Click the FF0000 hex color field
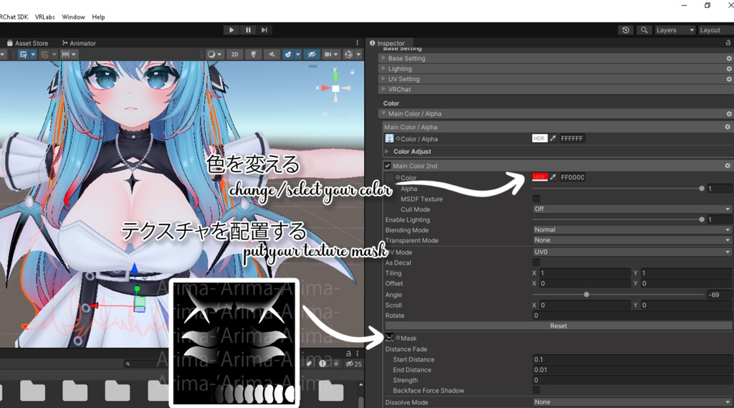 click(x=573, y=178)
